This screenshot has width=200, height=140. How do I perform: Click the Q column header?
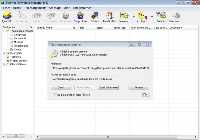(x=74, y=28)
